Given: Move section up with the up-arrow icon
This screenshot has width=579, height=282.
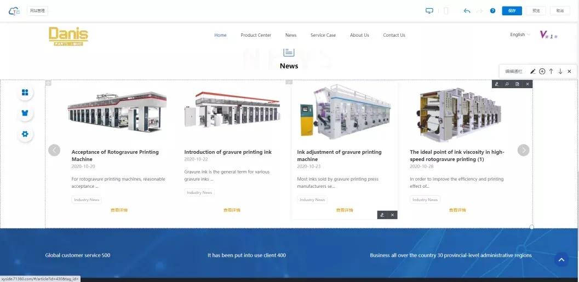Looking at the screenshot, I should [551, 71].
